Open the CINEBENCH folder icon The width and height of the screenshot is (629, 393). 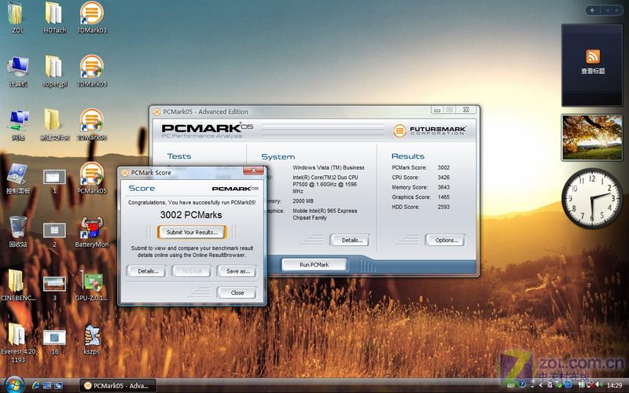click(17, 285)
